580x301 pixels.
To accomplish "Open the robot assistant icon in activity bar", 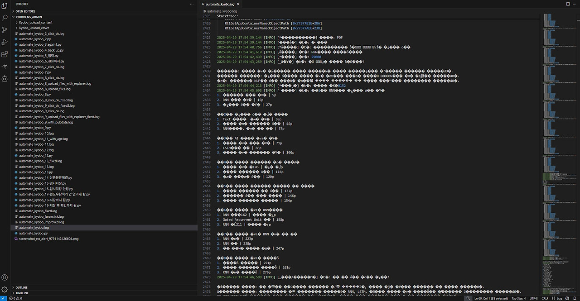I will pos(5,78).
